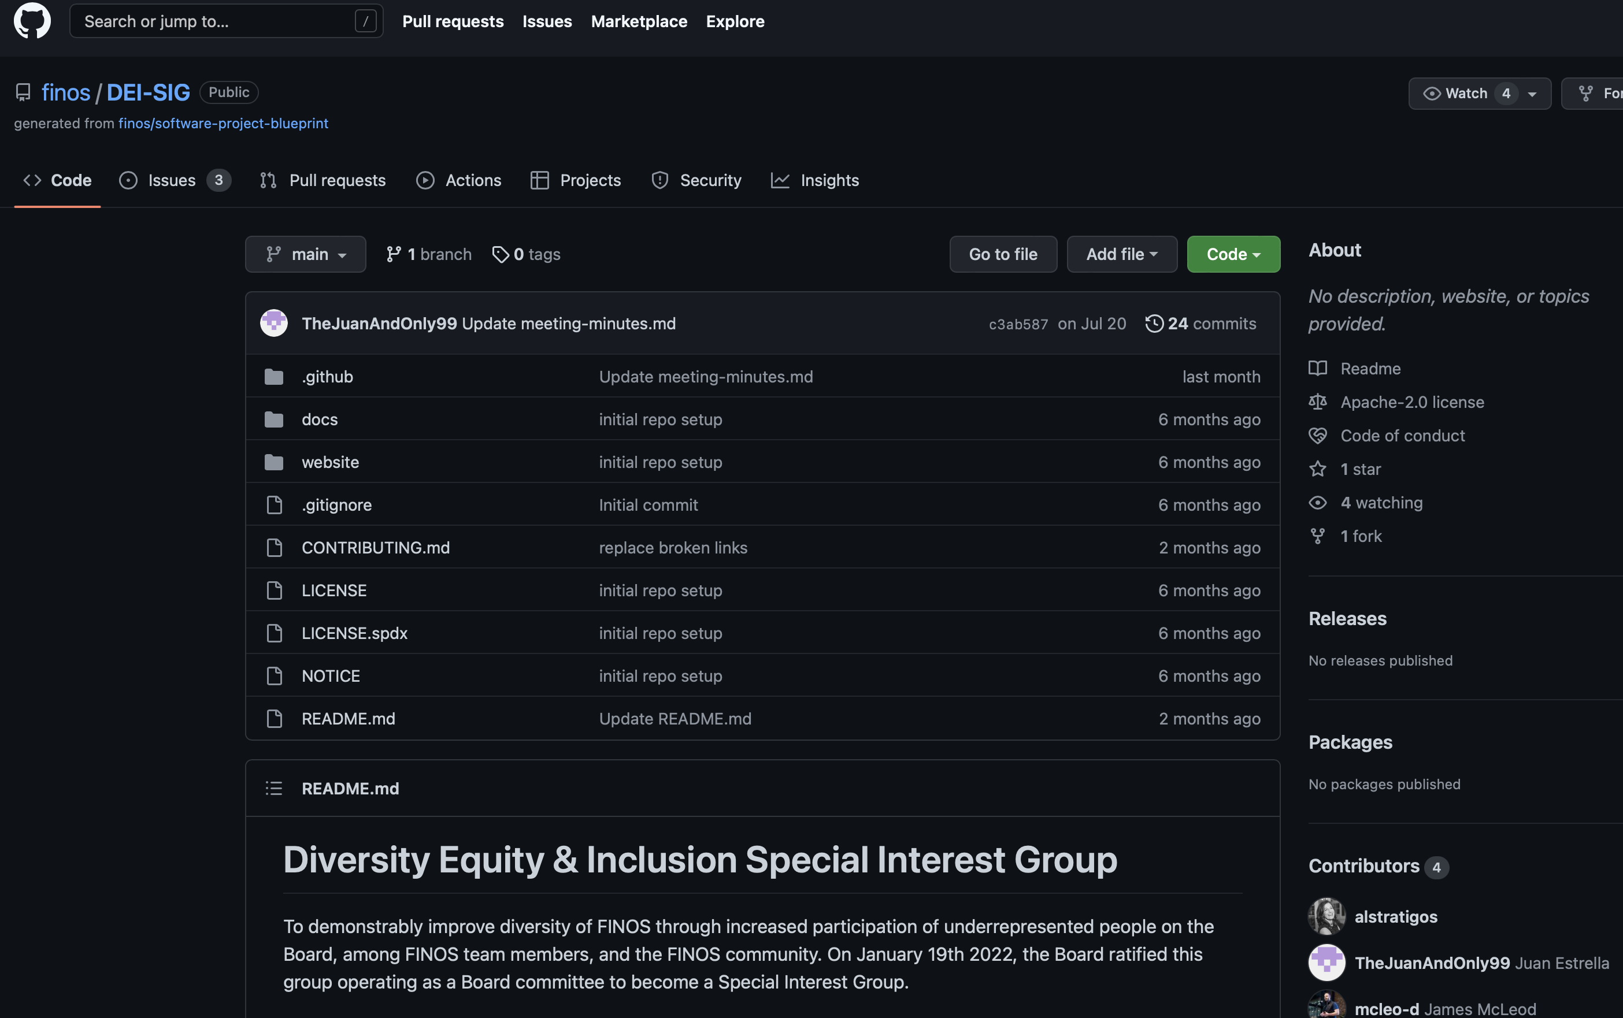Image resolution: width=1623 pixels, height=1018 pixels.
Task: Click alstratigos contributor avatar
Action: click(1326, 916)
